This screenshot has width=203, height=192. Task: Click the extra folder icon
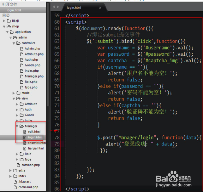(x=15, y=171)
